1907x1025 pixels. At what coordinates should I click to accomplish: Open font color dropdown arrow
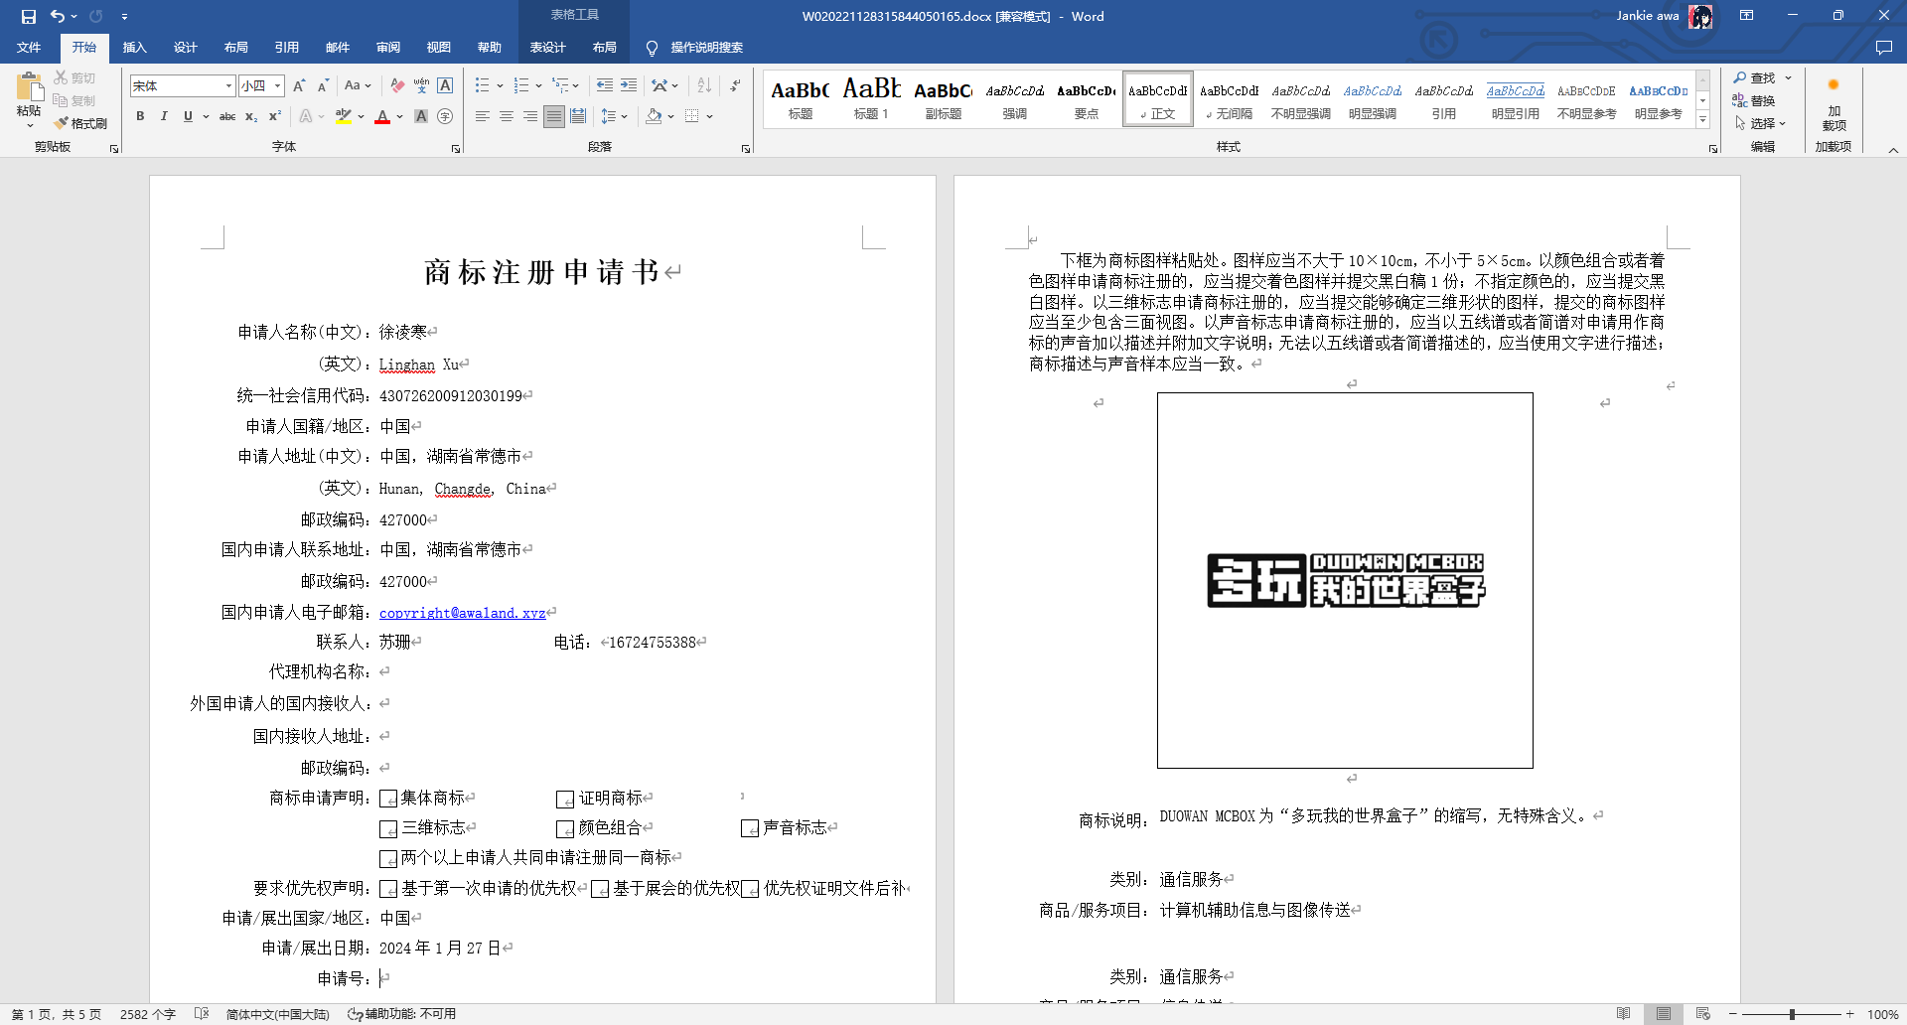(399, 116)
